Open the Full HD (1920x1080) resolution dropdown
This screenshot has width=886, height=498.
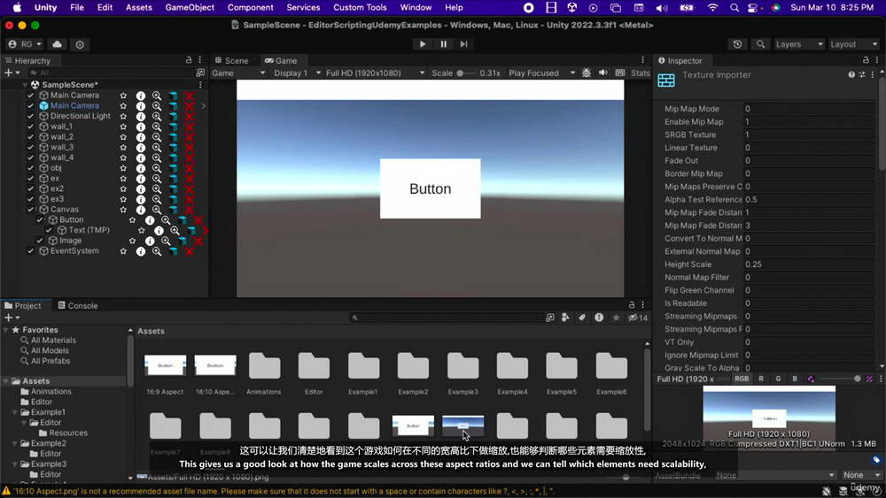[x=375, y=73]
